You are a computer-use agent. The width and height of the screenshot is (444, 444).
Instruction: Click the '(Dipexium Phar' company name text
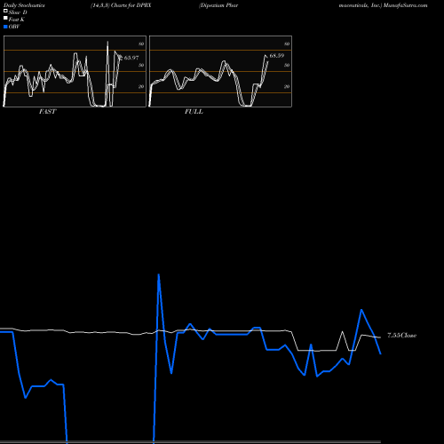tap(218, 5)
